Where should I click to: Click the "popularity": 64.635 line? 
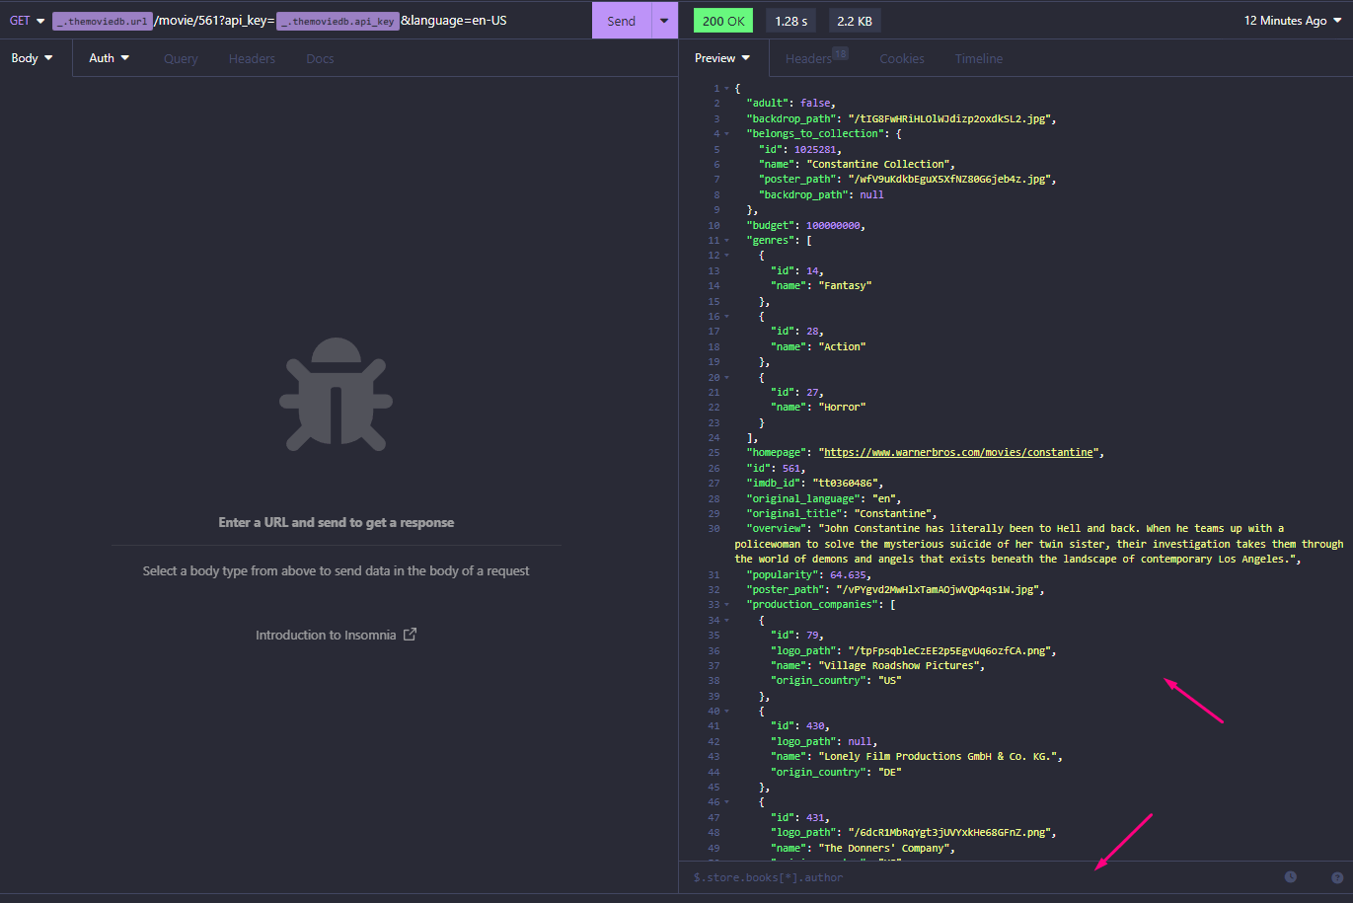pyautogui.click(x=808, y=574)
